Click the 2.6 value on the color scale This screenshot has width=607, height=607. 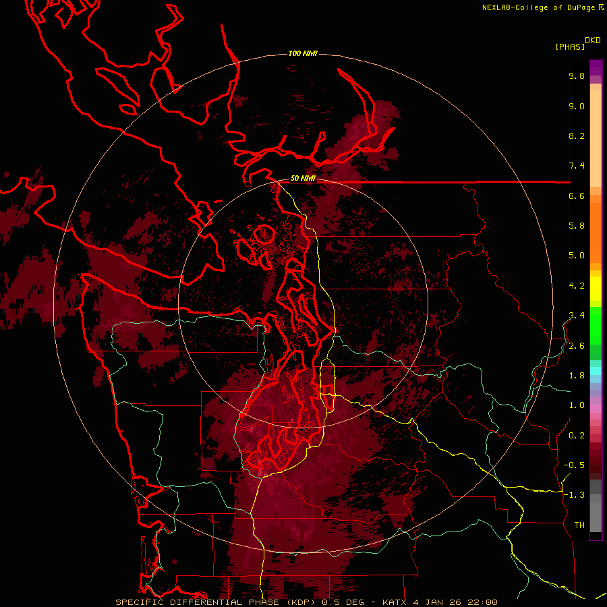(x=577, y=346)
